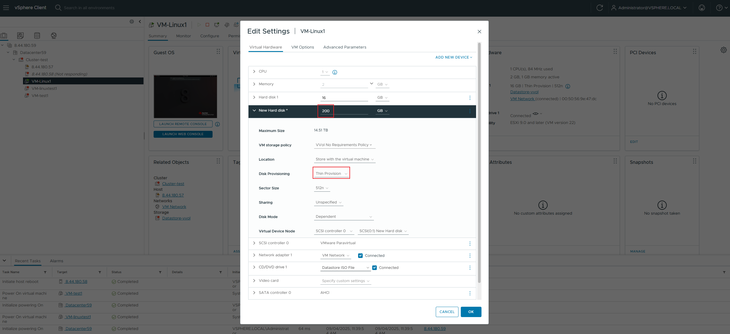The image size is (730, 334).
Task: Click New Hard disk size field
Action: pyautogui.click(x=344, y=111)
